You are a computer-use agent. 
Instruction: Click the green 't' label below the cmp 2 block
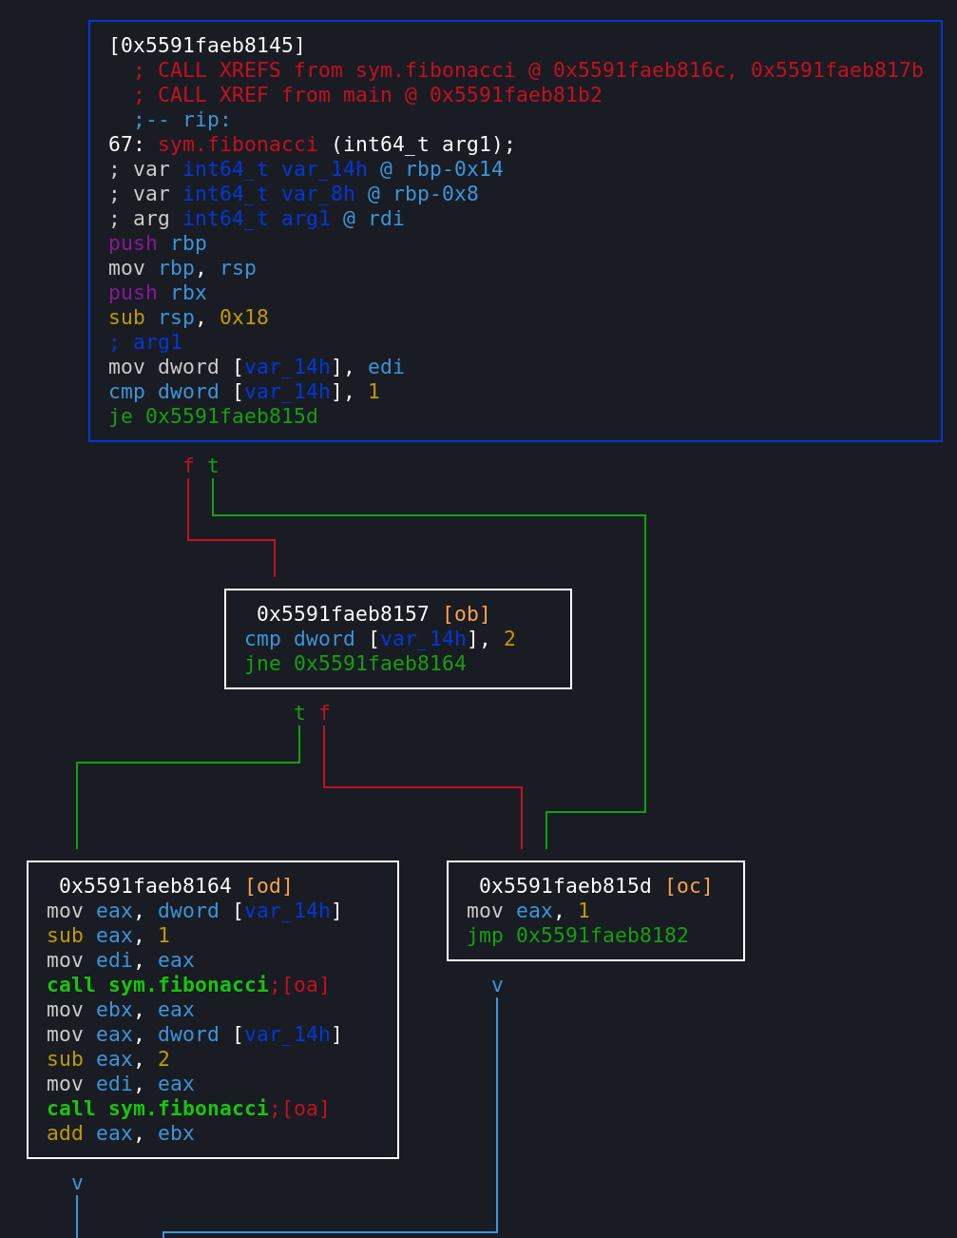click(x=299, y=713)
